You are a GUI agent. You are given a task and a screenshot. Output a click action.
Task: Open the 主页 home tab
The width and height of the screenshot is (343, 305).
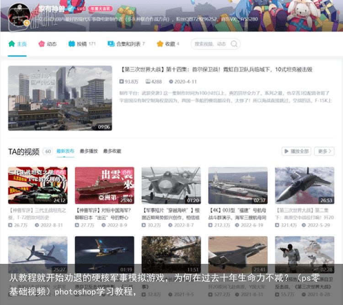17,44
